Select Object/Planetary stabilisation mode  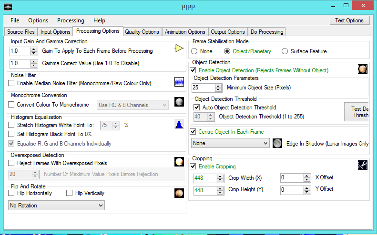[x=227, y=51]
